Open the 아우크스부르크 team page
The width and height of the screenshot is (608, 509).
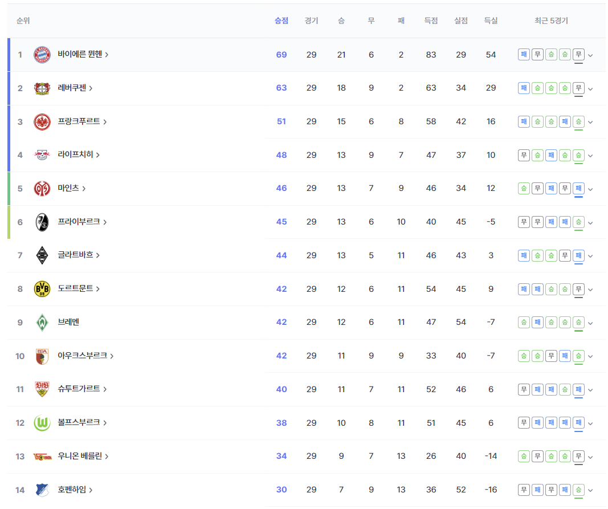85,356
